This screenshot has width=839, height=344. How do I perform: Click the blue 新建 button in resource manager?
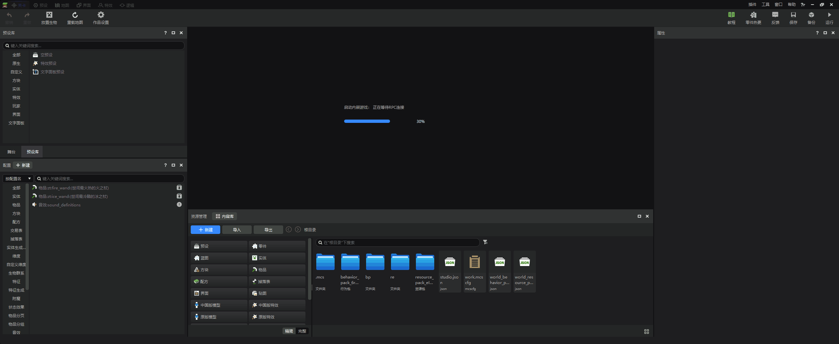point(205,230)
